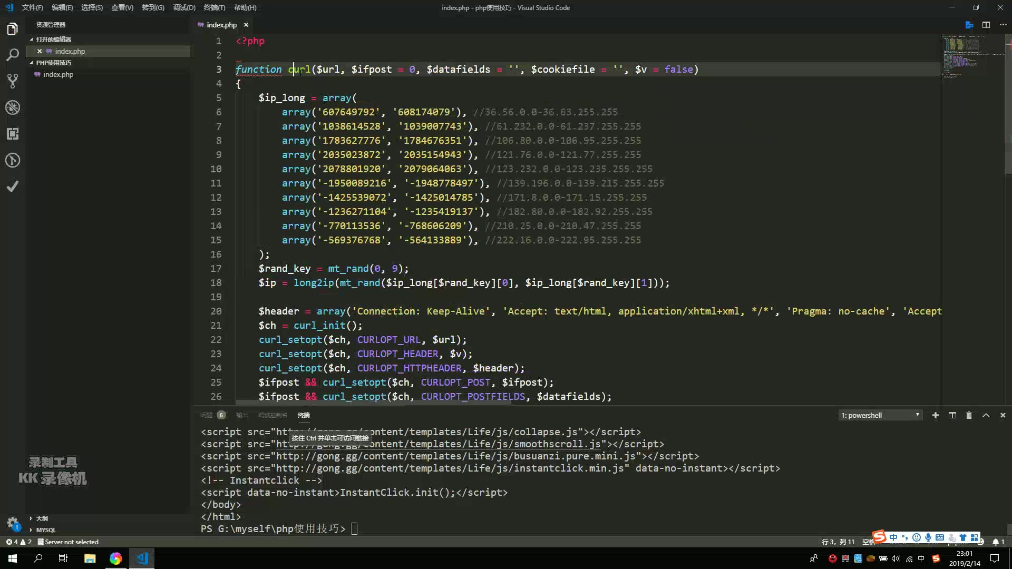Toggle the taskbar IME language indicator

921,558
